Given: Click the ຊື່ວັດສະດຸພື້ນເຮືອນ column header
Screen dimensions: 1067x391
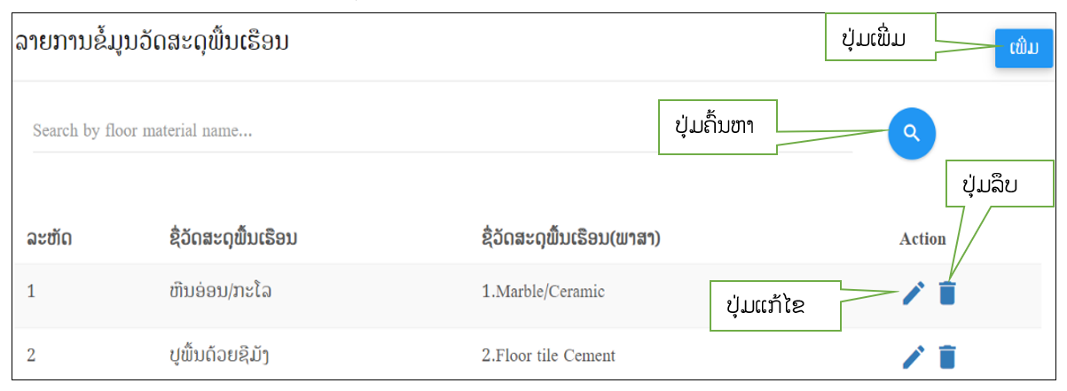Looking at the screenshot, I should coord(232,238).
